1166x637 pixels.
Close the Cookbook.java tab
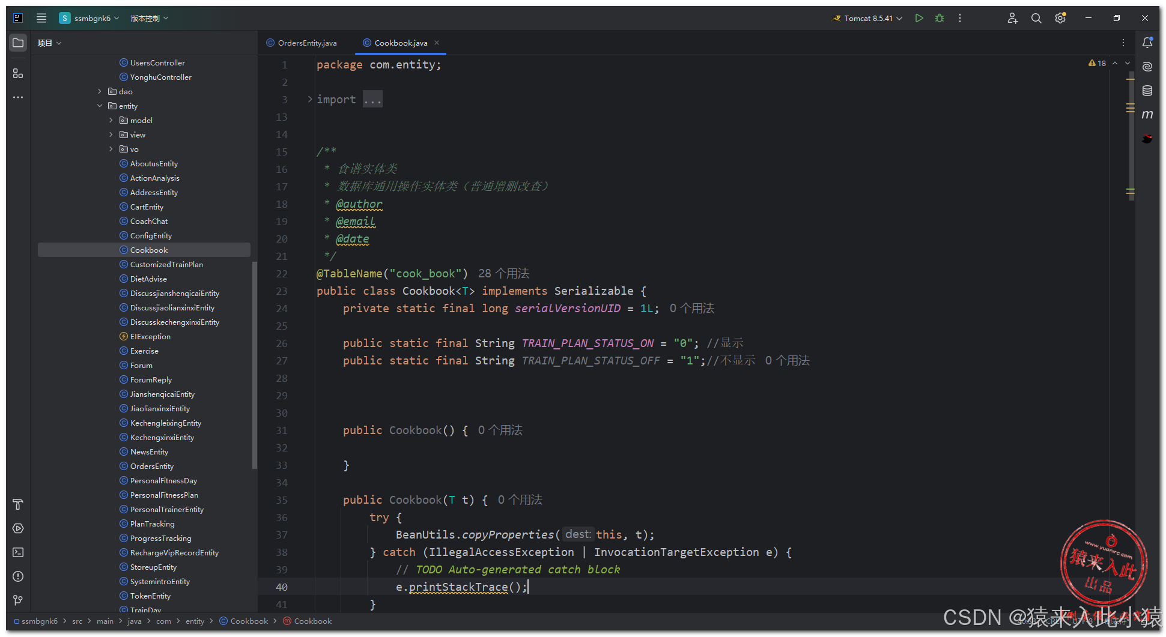437,43
